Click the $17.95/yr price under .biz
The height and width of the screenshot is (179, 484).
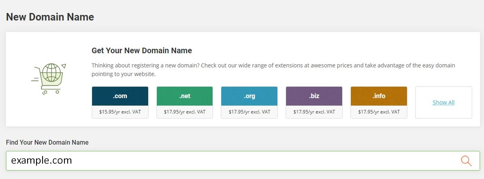click(x=314, y=112)
